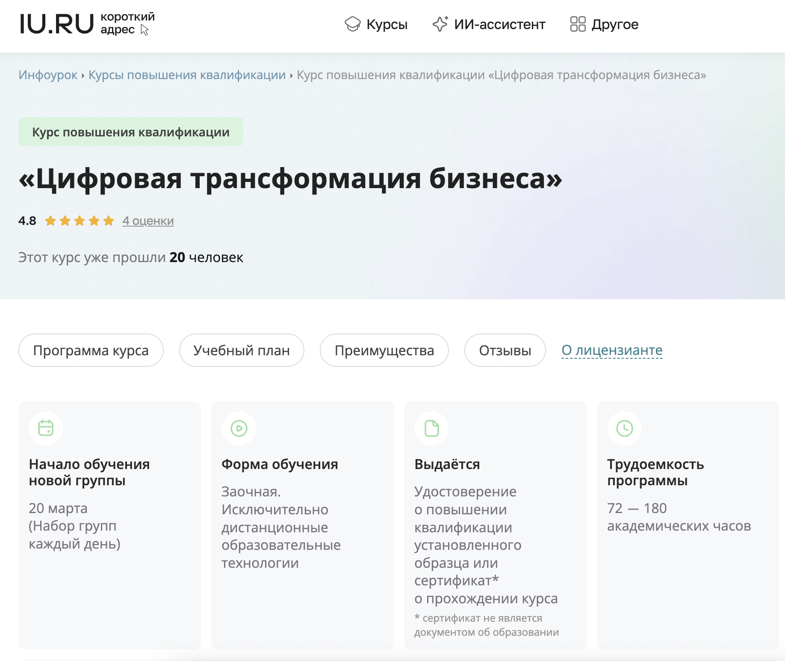Click the sparkle AI assistant icon
Viewport: 785px width, 661px height.
(440, 24)
